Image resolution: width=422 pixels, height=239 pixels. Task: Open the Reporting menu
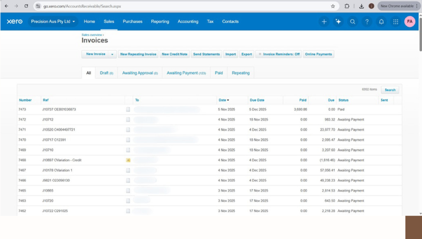[x=160, y=21]
